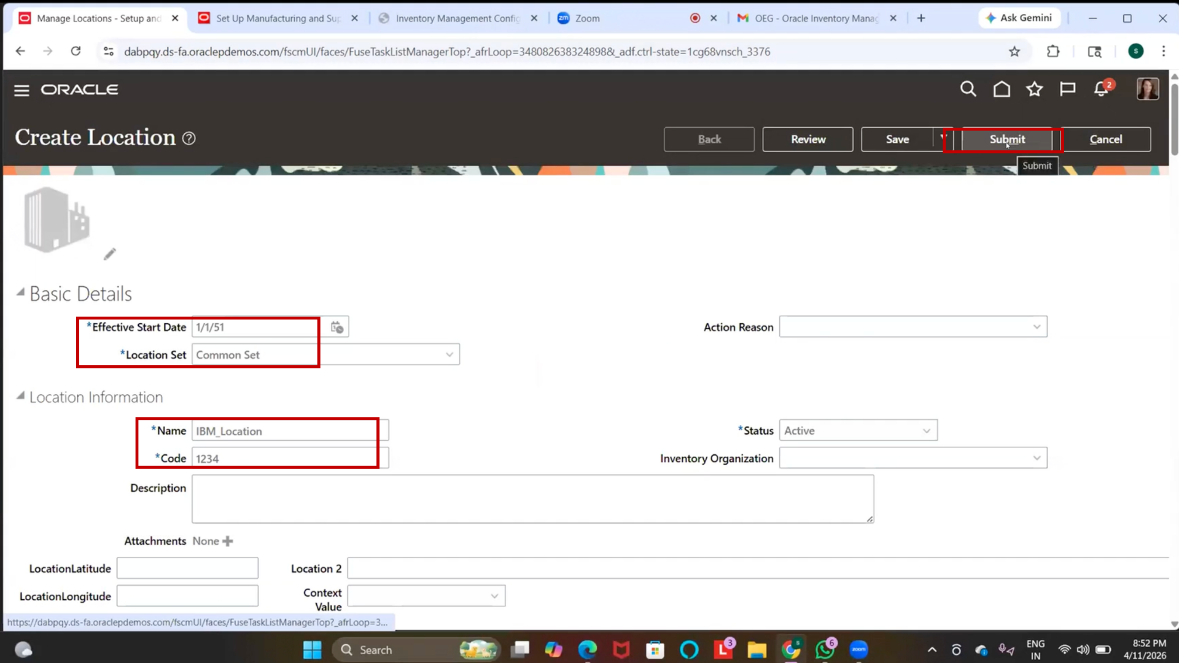Open WhatsApp from the taskbar

(825, 649)
